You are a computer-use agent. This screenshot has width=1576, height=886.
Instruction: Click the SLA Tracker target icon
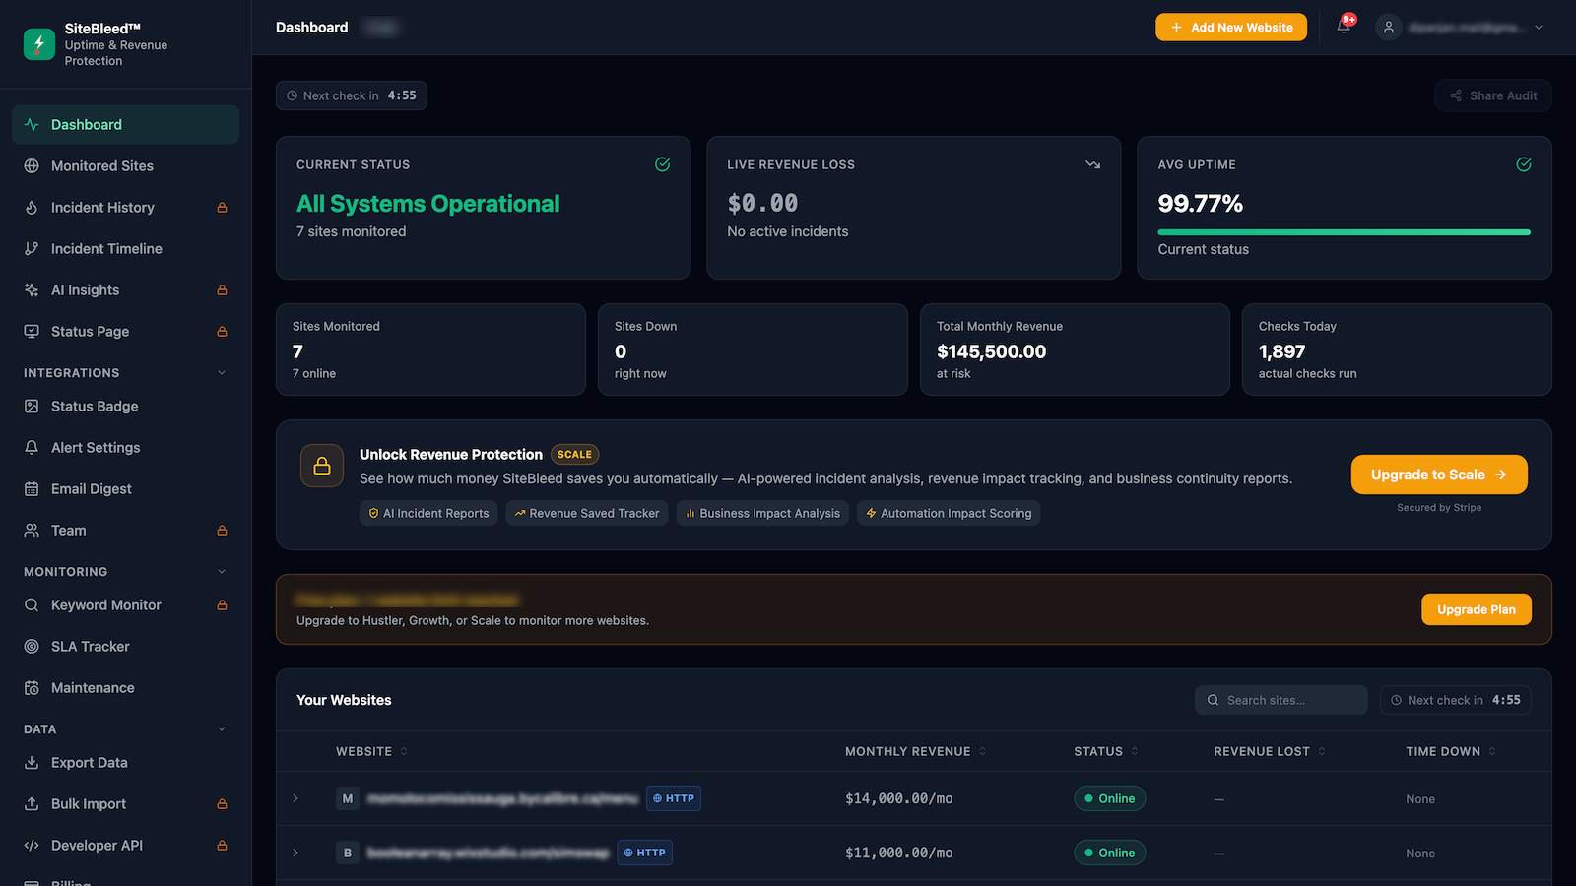(x=32, y=647)
